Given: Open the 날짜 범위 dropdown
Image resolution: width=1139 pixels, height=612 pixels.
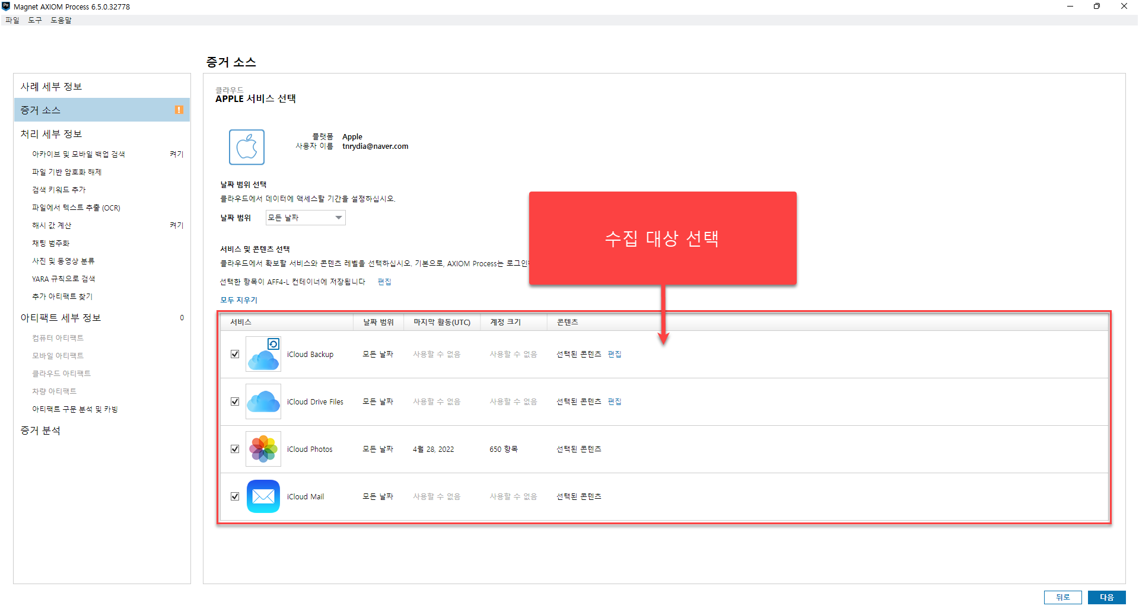Looking at the screenshot, I should (x=306, y=218).
